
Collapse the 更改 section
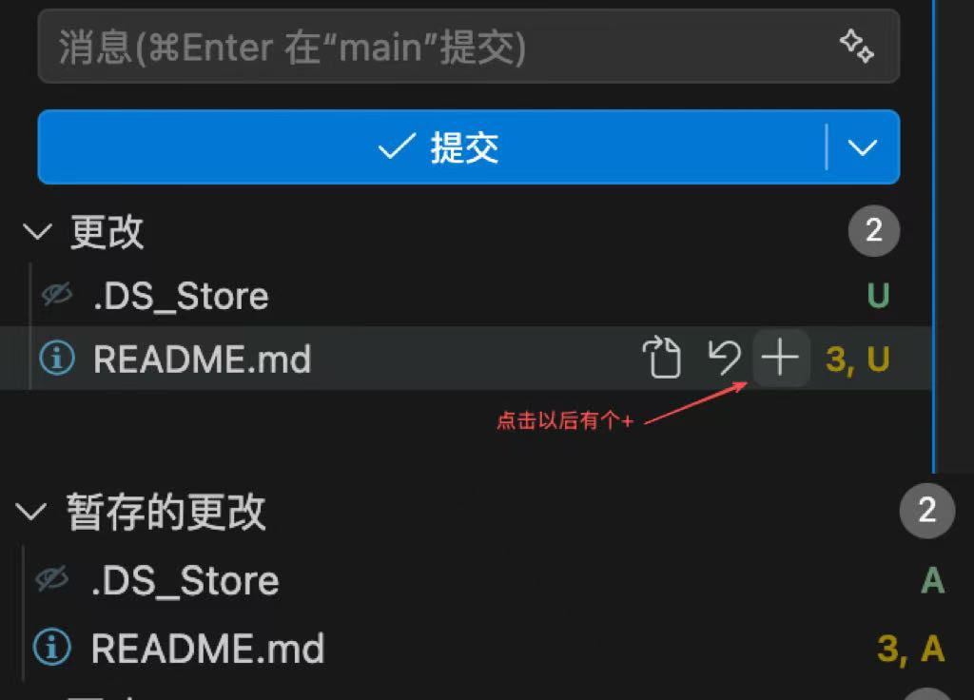click(37, 232)
